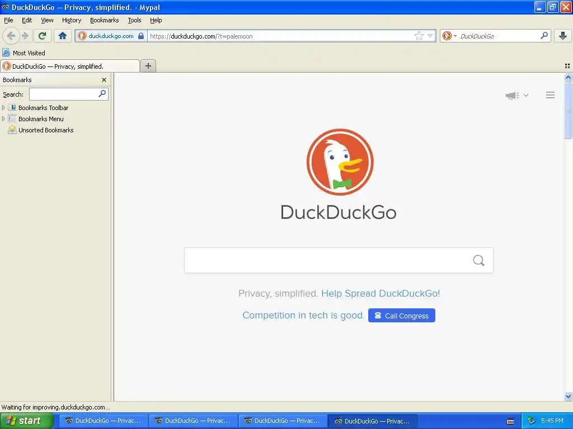Open the Downloads arrow button

[563, 36]
